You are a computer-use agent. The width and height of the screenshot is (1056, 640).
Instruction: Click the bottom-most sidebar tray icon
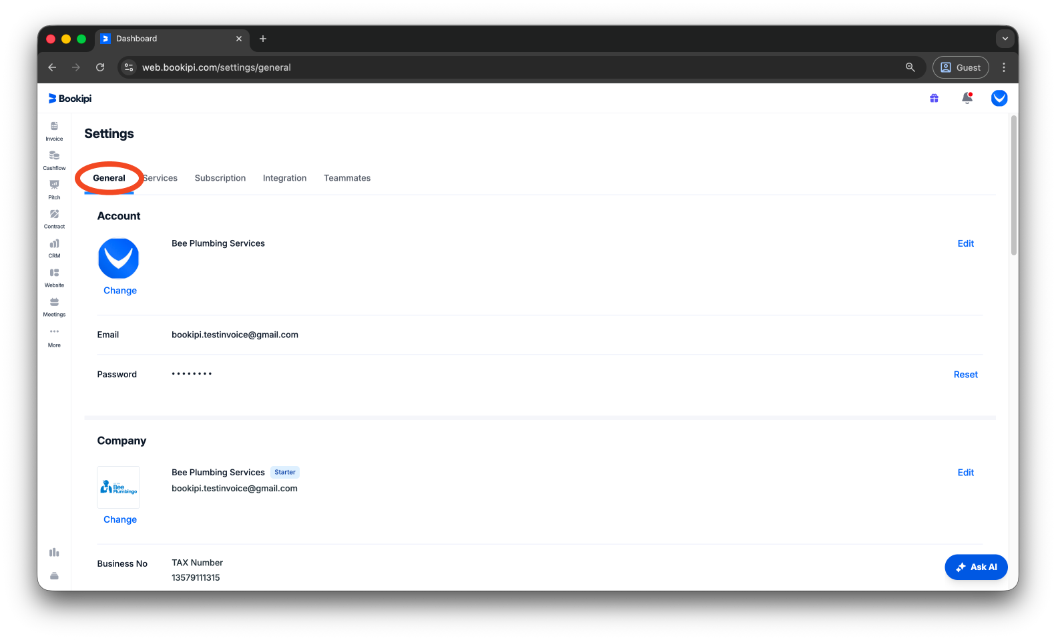coord(54,575)
